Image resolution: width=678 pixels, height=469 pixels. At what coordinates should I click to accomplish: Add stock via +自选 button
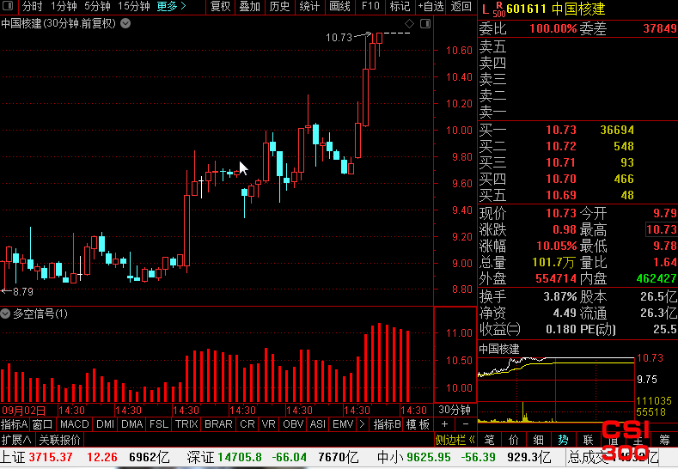pos(431,6)
